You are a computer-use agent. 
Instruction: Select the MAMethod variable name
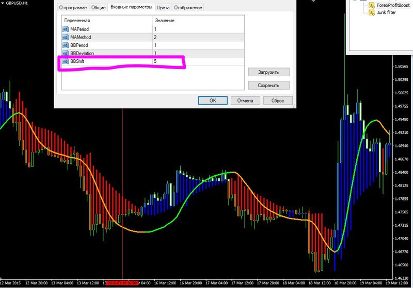coord(81,37)
